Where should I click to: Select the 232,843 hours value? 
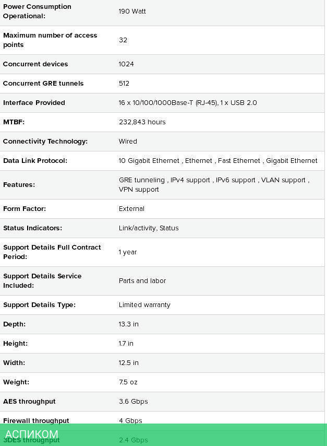click(142, 122)
